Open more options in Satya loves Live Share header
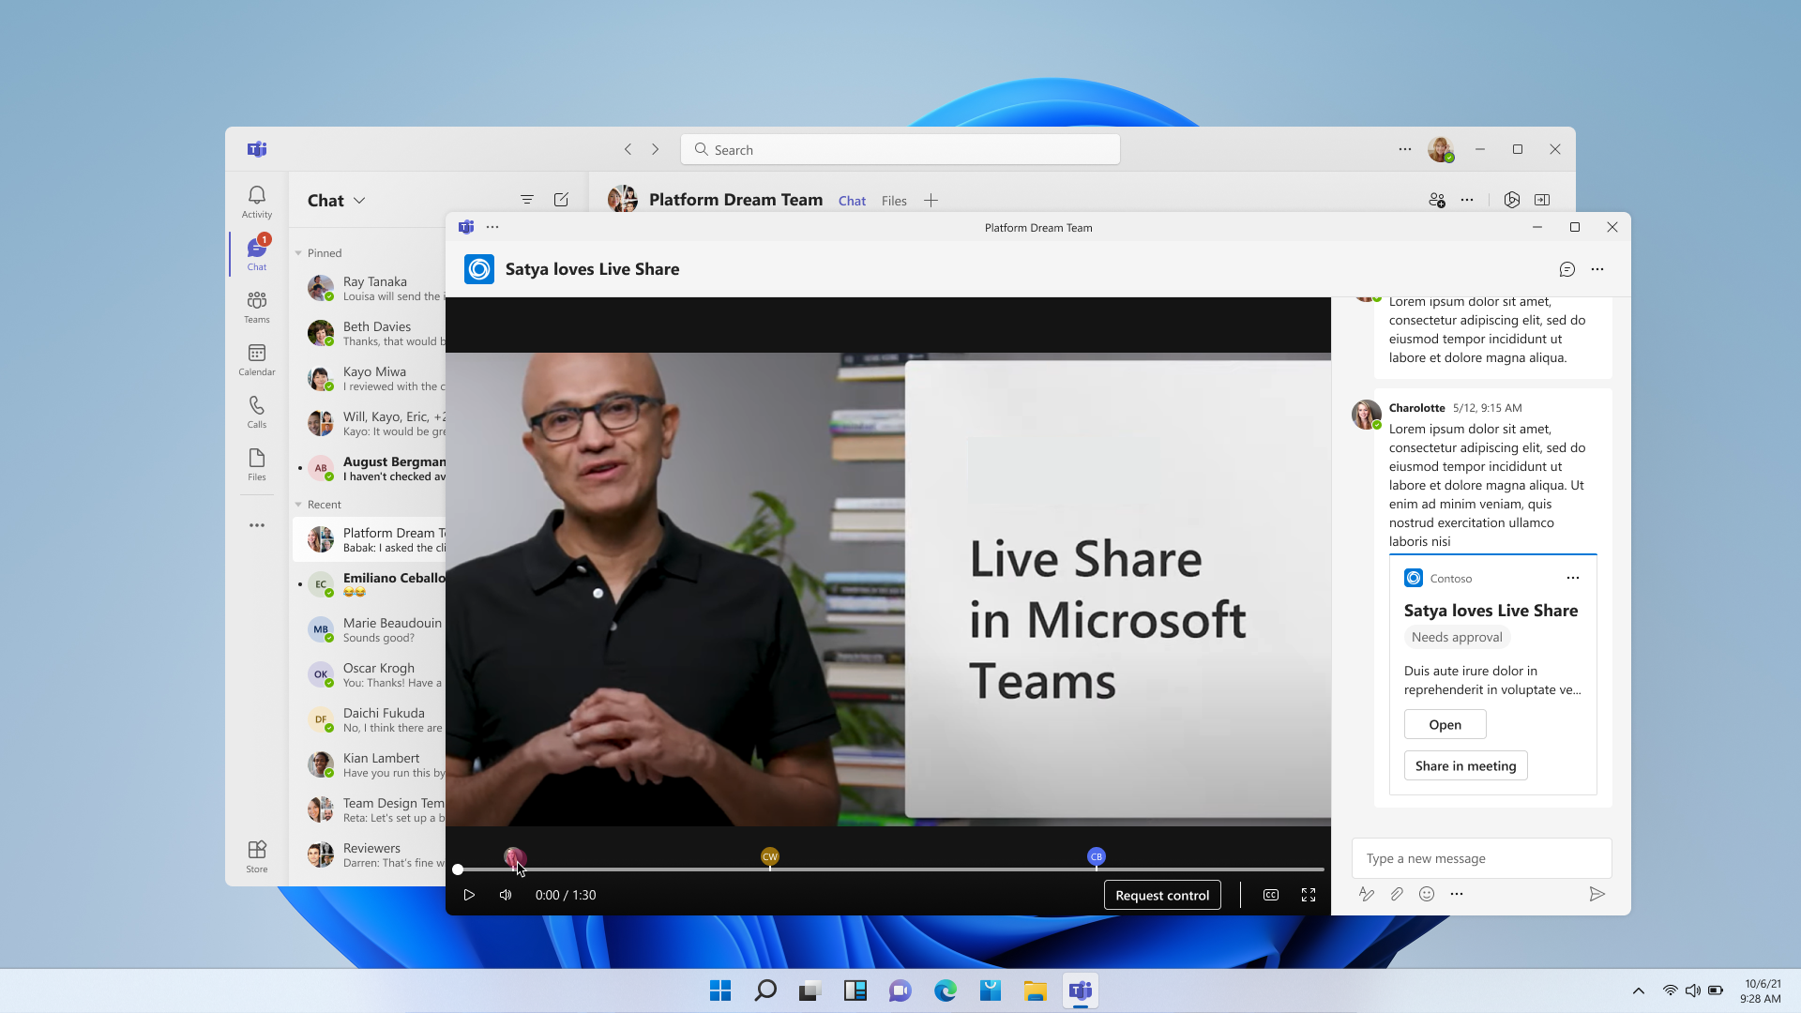The image size is (1801, 1013). point(1597,269)
